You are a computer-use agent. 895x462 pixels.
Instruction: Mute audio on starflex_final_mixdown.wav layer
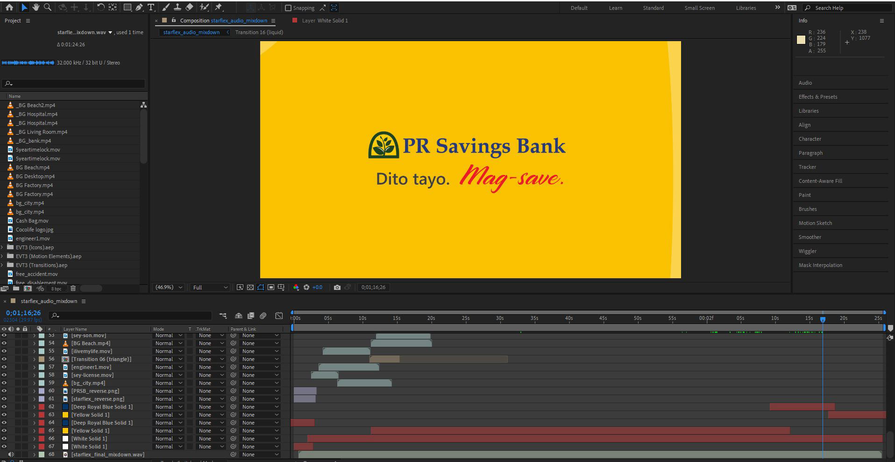[11, 455]
